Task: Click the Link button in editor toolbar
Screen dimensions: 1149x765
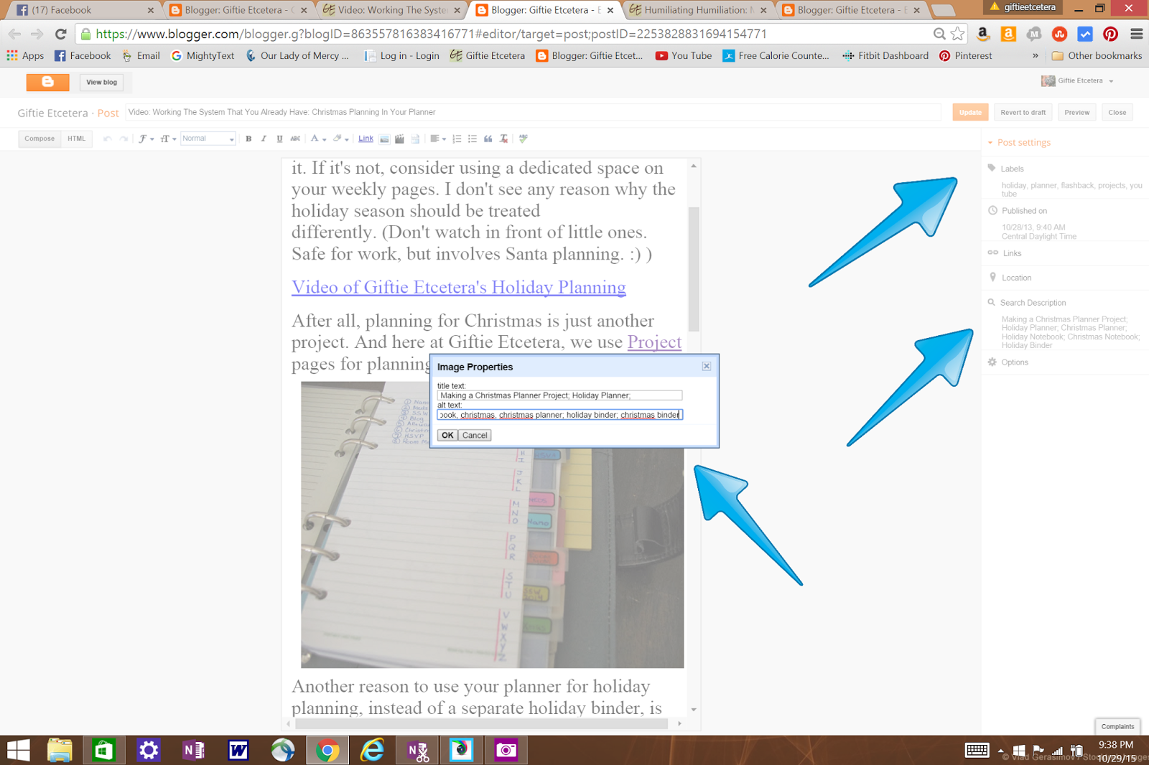Action: point(366,139)
